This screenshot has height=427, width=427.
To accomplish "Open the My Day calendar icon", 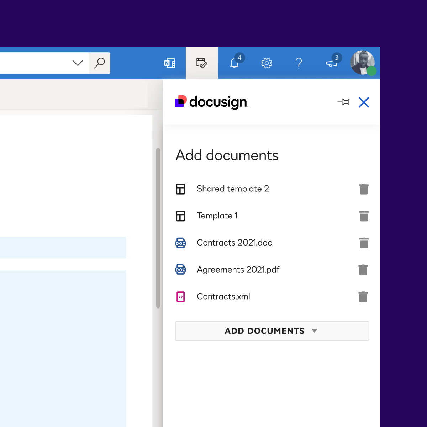I will 202,63.
